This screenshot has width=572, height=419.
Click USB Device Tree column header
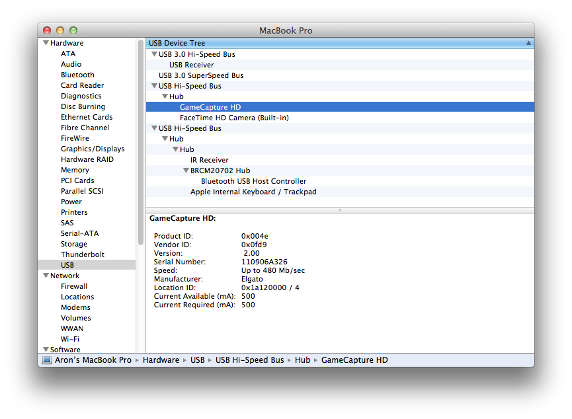(x=340, y=43)
